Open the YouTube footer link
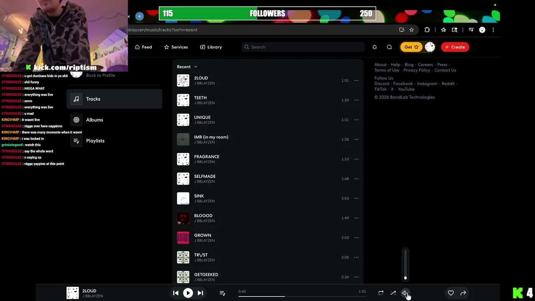Screen dimensions: 535x301 (406, 89)
